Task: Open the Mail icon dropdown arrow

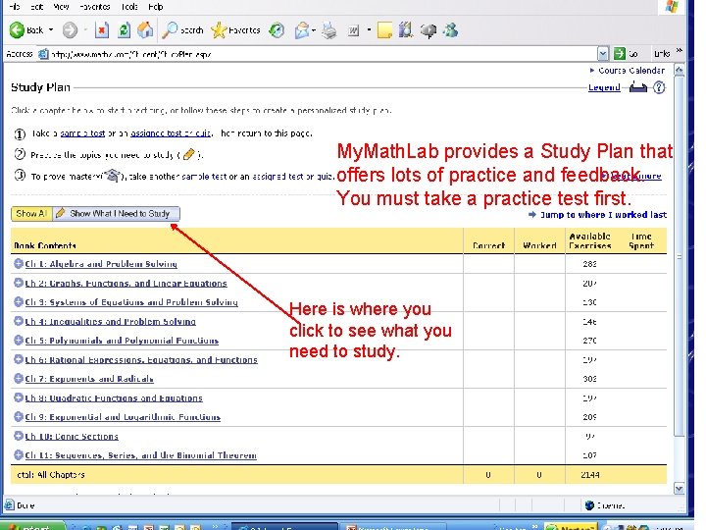Action: (314, 30)
